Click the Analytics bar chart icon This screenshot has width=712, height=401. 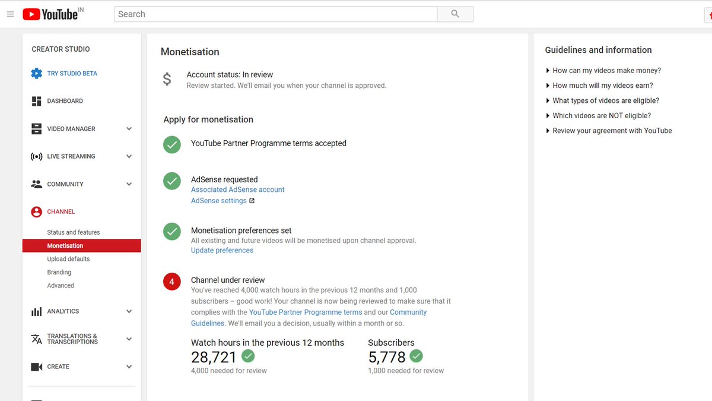[x=36, y=311]
